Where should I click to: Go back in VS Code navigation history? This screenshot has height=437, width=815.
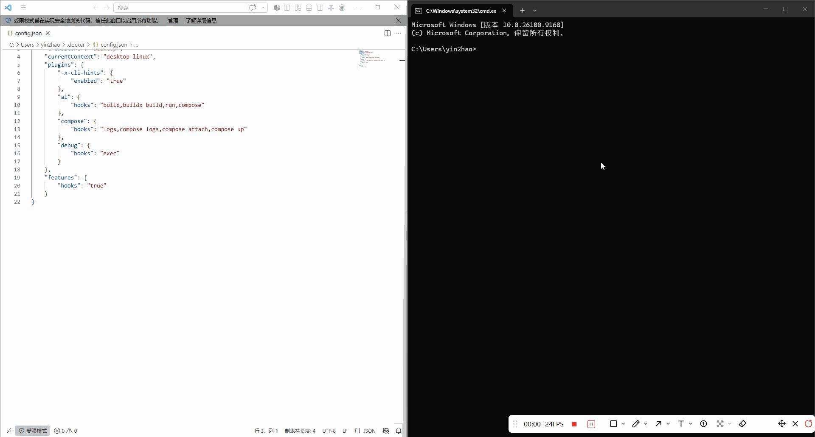tap(96, 8)
